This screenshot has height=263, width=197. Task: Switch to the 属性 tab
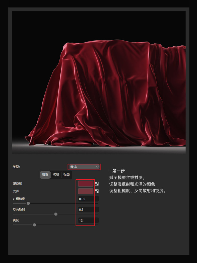point(45,174)
